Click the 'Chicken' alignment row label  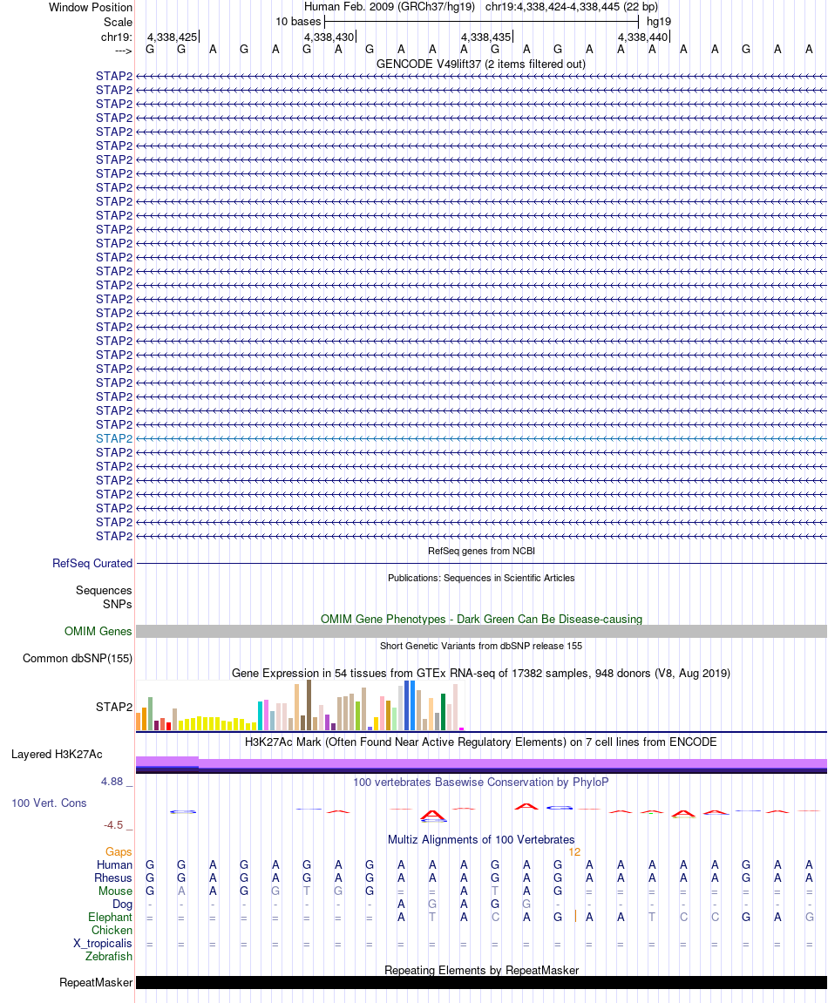112,931
